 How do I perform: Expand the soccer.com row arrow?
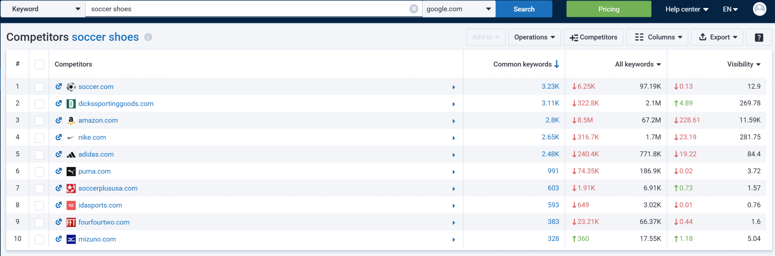[453, 87]
